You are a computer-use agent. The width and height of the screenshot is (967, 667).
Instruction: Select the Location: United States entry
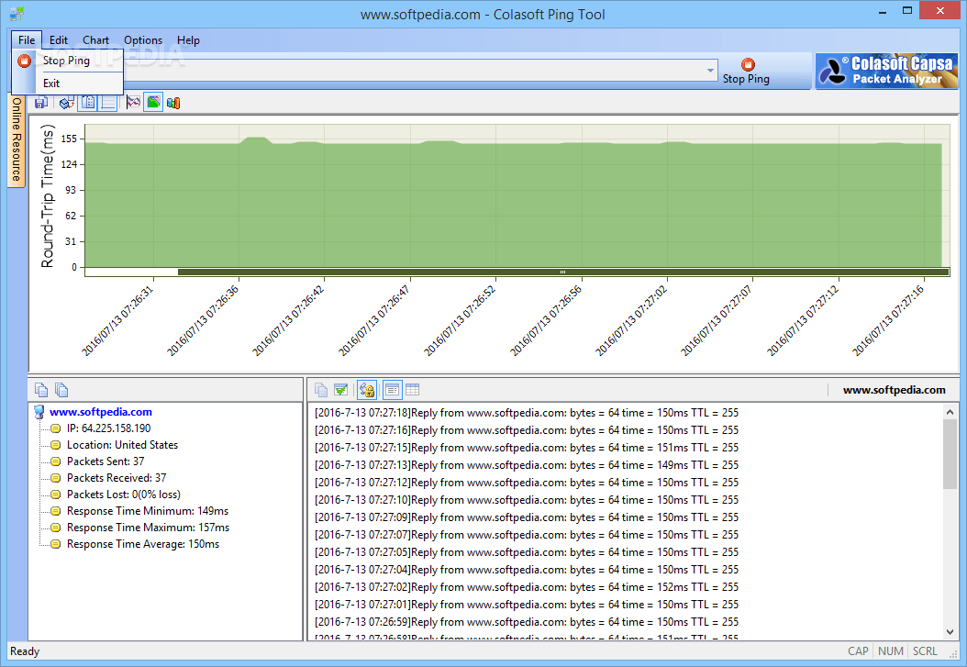click(x=122, y=445)
